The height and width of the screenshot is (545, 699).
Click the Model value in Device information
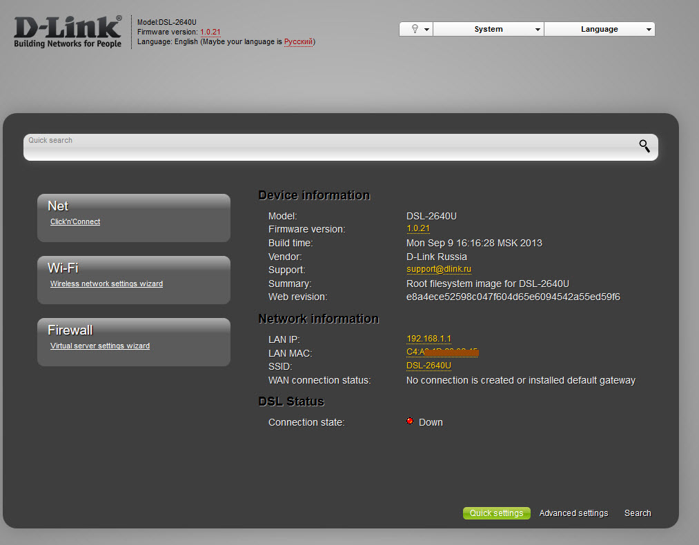(431, 216)
